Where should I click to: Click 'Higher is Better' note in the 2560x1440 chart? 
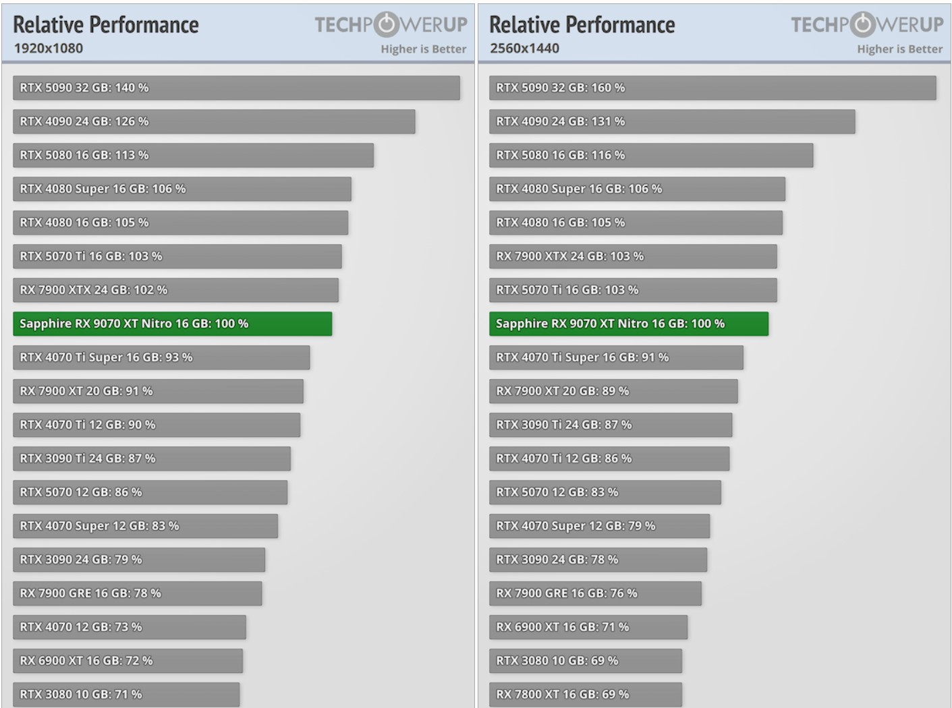pos(900,49)
